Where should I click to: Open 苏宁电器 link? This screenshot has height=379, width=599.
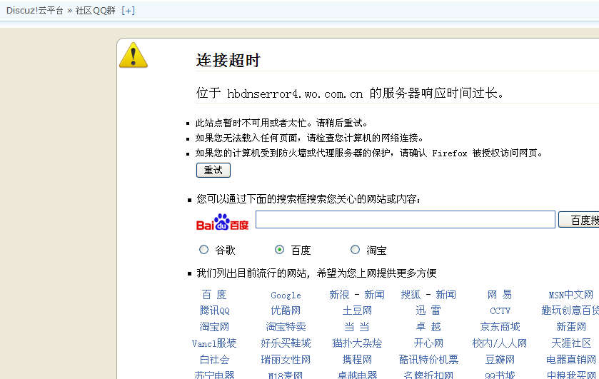point(214,375)
